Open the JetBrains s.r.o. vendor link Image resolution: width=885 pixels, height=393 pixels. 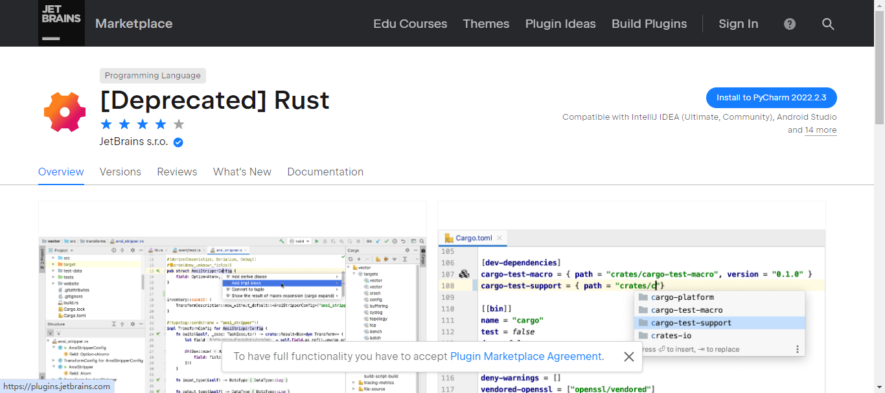tap(133, 142)
